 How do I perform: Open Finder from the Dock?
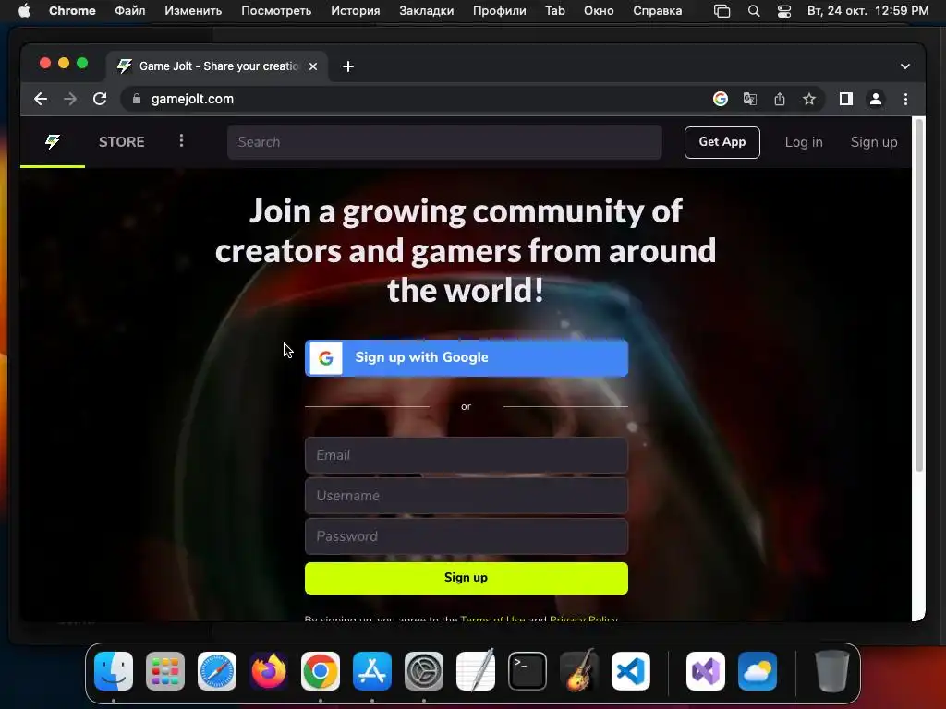coord(114,671)
